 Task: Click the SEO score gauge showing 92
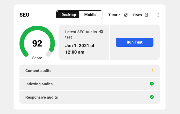click(x=37, y=41)
